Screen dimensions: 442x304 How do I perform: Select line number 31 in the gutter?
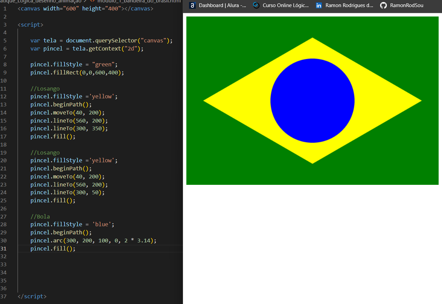click(x=3, y=248)
